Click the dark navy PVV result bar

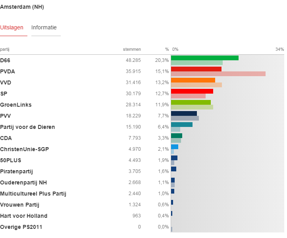184,113
